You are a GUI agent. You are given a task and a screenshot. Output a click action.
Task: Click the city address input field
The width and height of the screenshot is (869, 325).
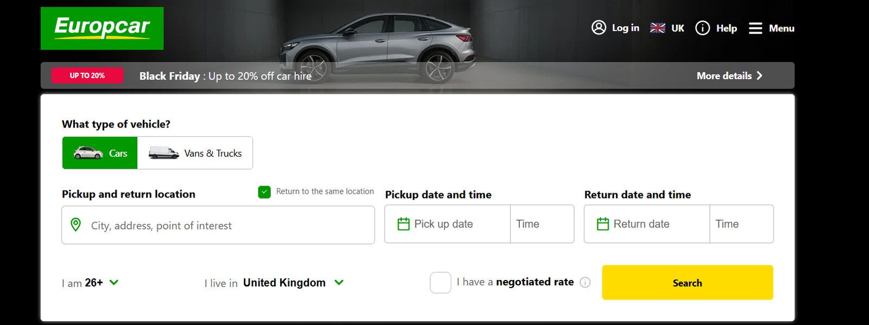217,225
